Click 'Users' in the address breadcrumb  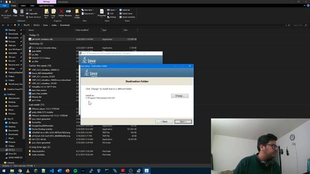(x=46, y=25)
